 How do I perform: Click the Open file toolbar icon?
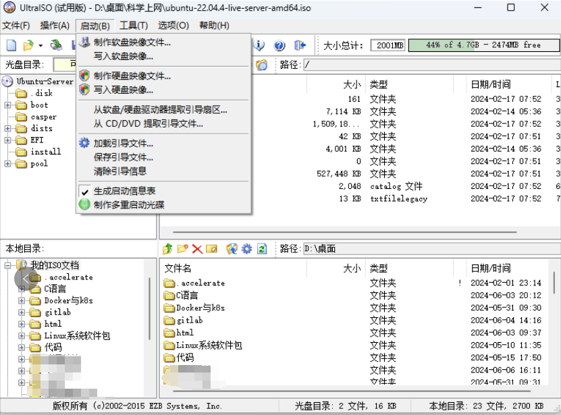click(x=28, y=45)
